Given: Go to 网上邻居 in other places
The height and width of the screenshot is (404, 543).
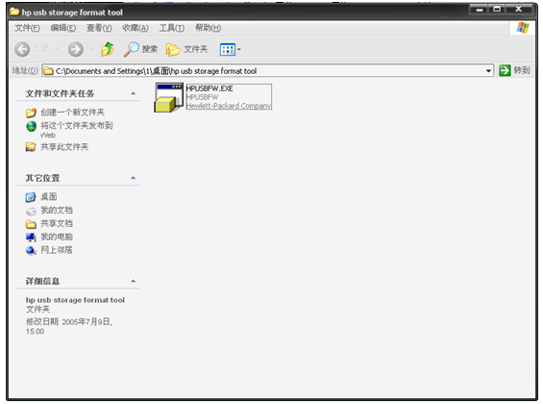Looking at the screenshot, I should 57,250.
